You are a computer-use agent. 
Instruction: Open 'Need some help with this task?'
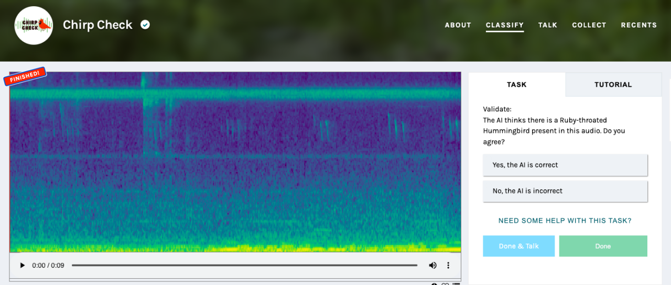[565, 221]
